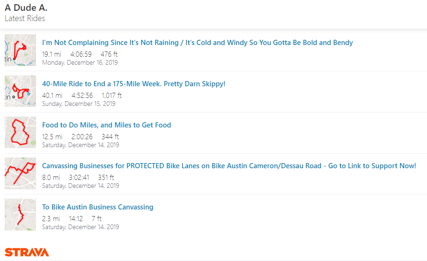
Task: Click the date Monday, December 16, 2019
Action: 80,62
